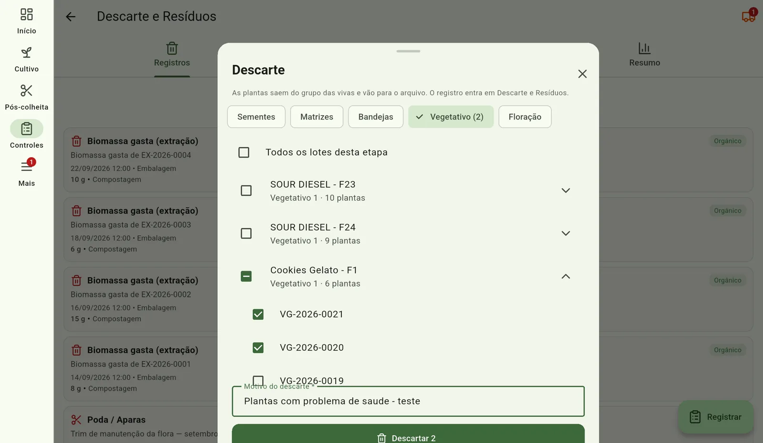Close the Descarte dialog
763x443 pixels.
[582, 74]
